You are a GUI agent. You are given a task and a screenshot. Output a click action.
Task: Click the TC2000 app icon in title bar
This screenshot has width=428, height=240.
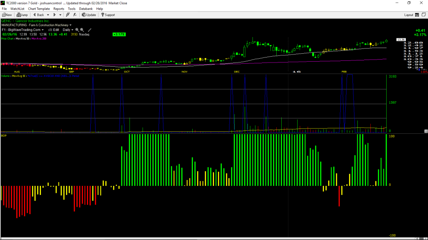coord(3,3)
